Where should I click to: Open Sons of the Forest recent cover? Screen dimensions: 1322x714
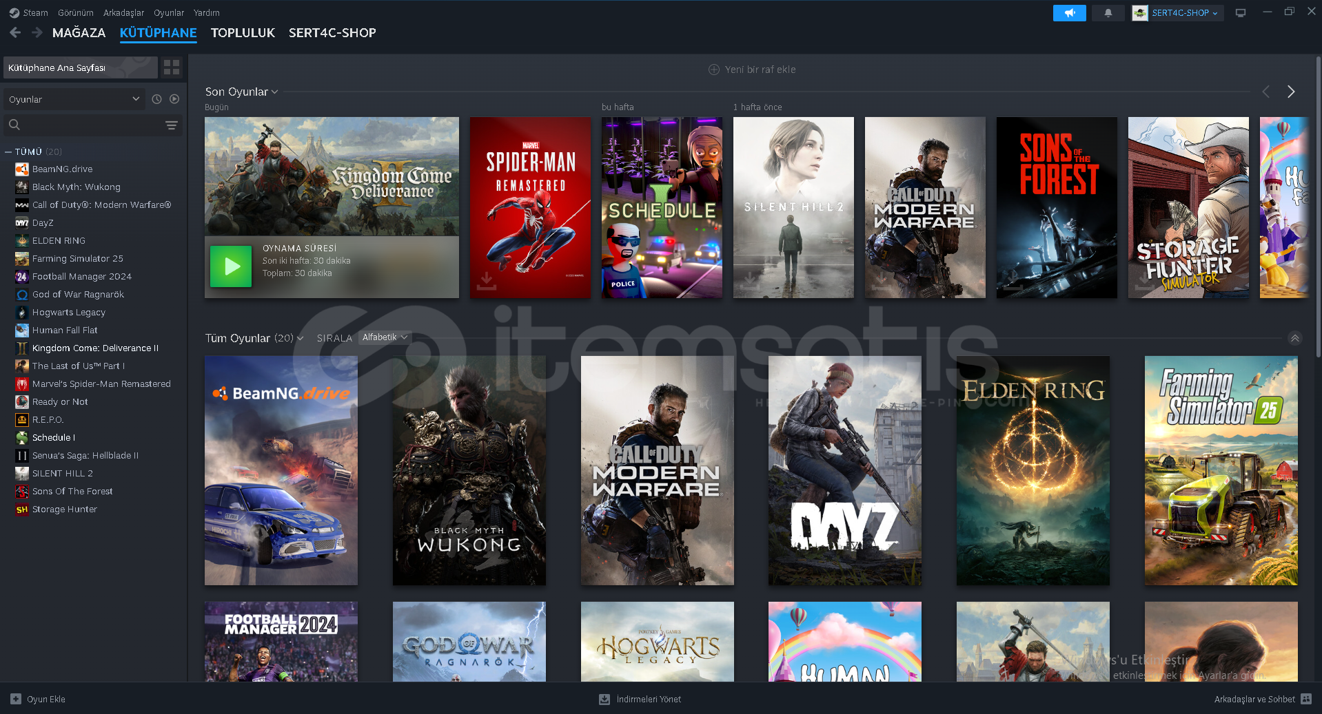pyautogui.click(x=1057, y=207)
